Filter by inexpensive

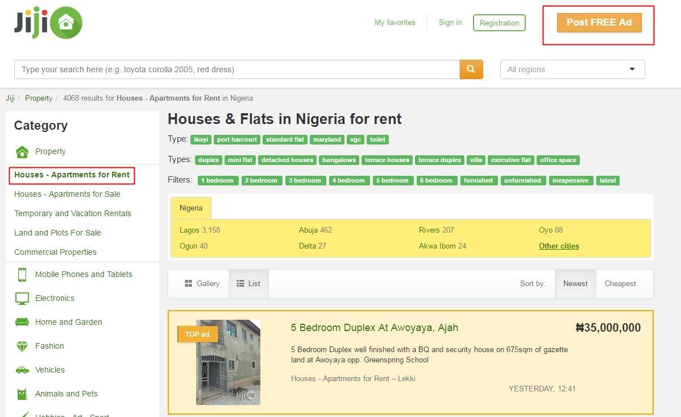tap(571, 180)
